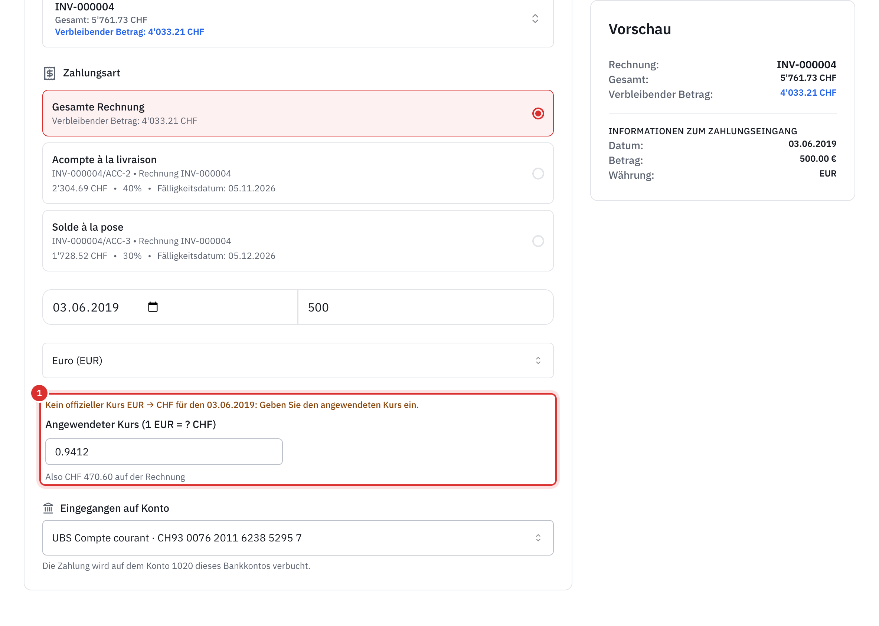879x626 pixels.
Task: Click the blue 4'033.21 CHF value in Vorschau
Action: coord(808,93)
